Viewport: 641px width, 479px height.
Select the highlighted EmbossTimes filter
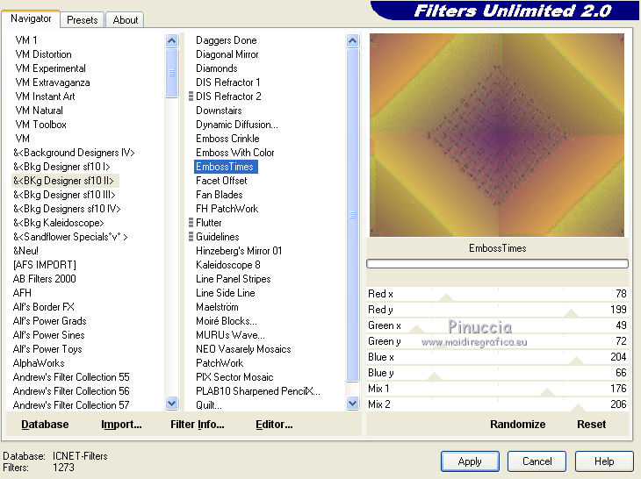coord(226,167)
